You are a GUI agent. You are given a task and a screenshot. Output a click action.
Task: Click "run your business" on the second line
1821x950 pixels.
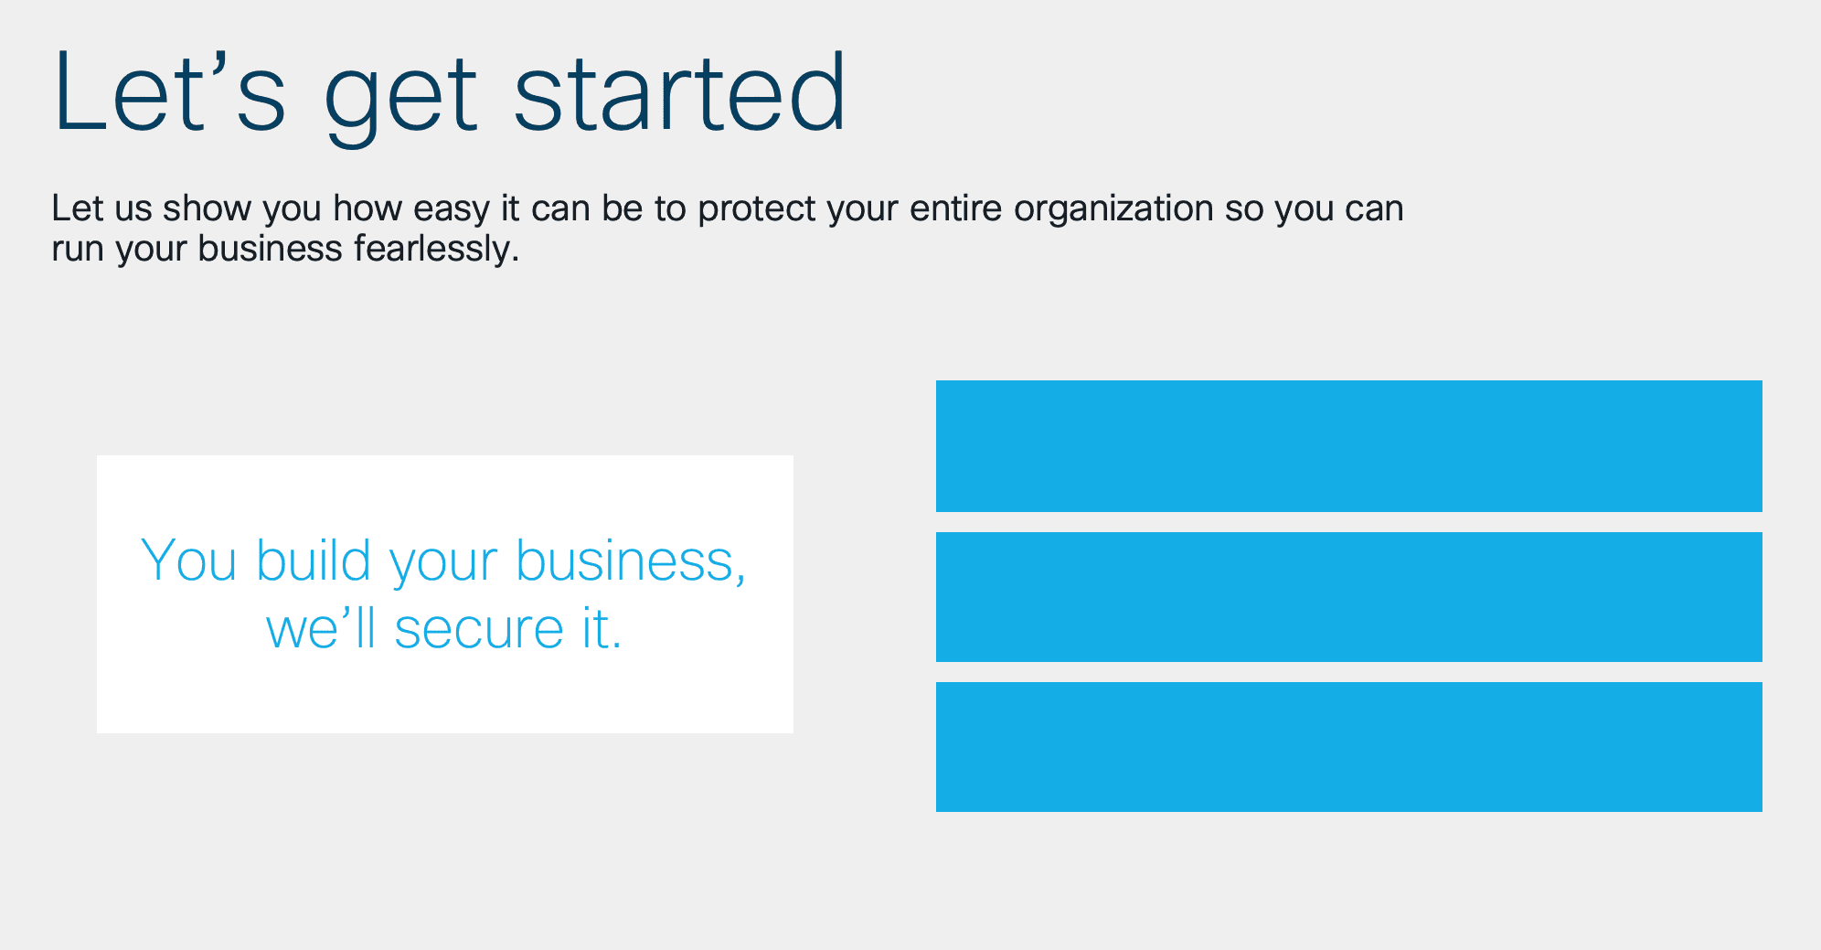197,250
